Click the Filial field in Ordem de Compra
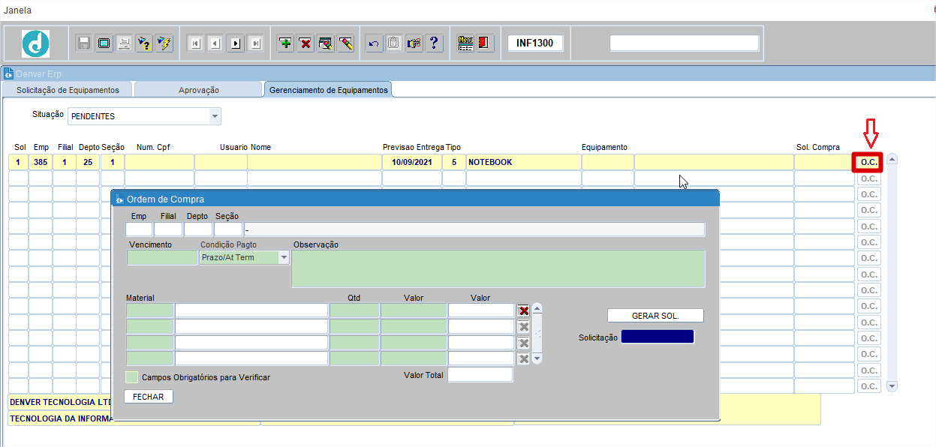The image size is (936, 447). pyautogui.click(x=168, y=229)
